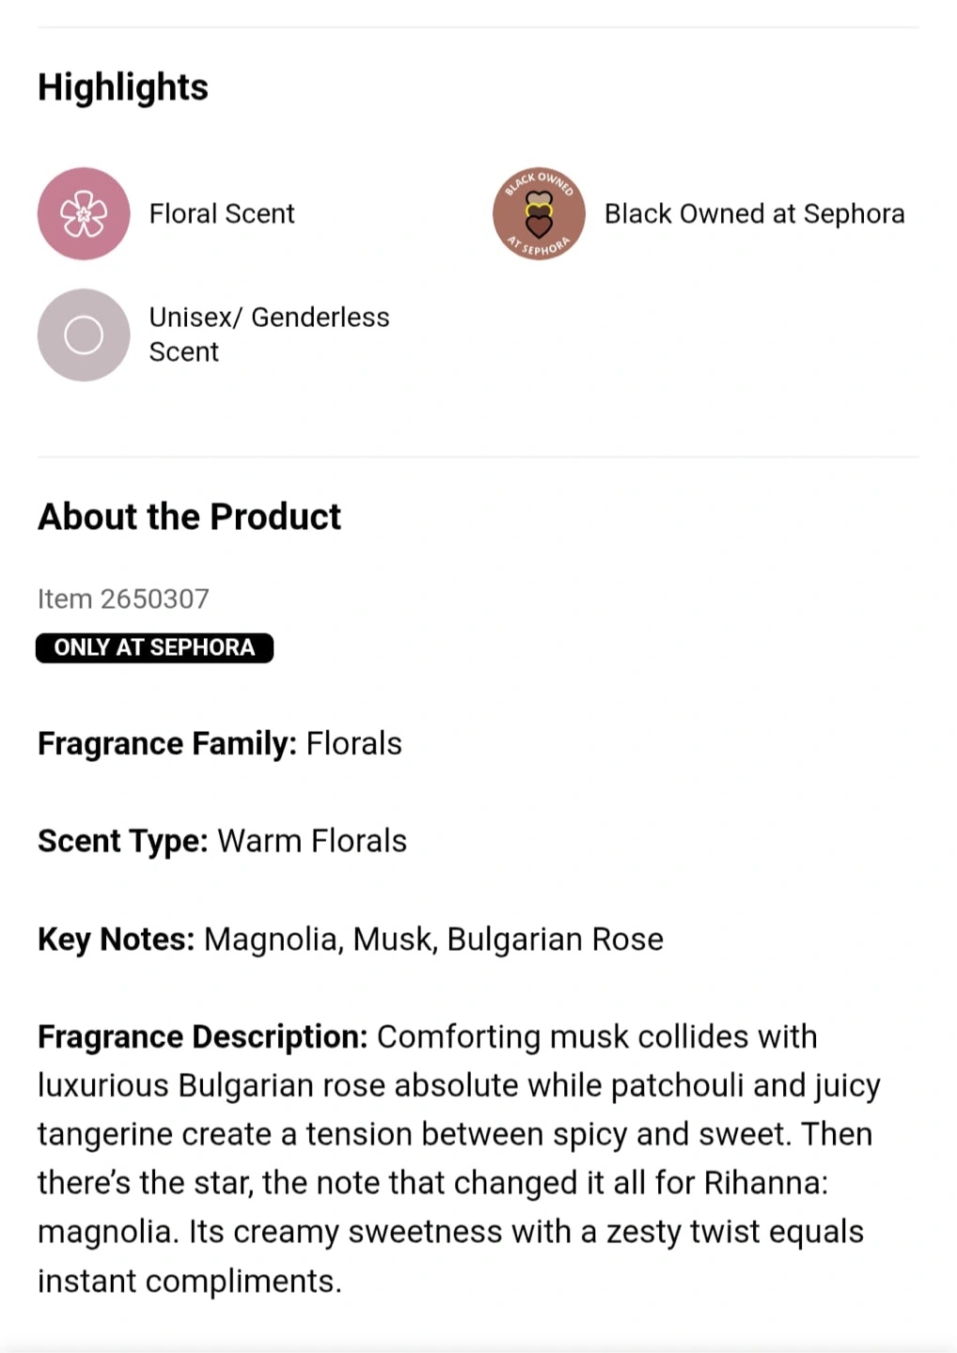This screenshot has width=957, height=1353.
Task: Click the Florals fragrance family value
Action: pos(354,744)
